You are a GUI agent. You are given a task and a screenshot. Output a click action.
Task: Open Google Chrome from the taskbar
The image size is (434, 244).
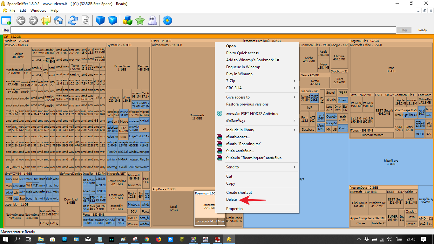tap(147, 239)
